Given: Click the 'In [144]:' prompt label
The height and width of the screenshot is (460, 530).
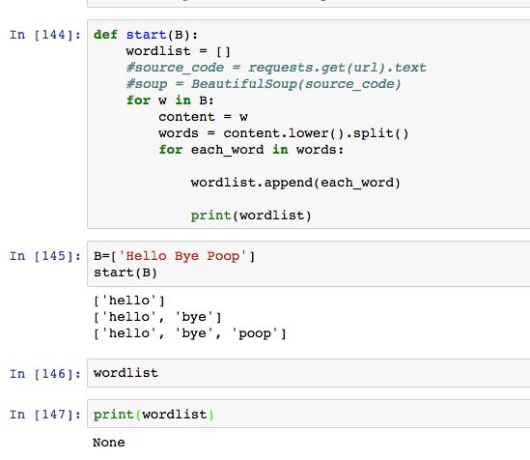Looking at the screenshot, I should click(45, 35).
